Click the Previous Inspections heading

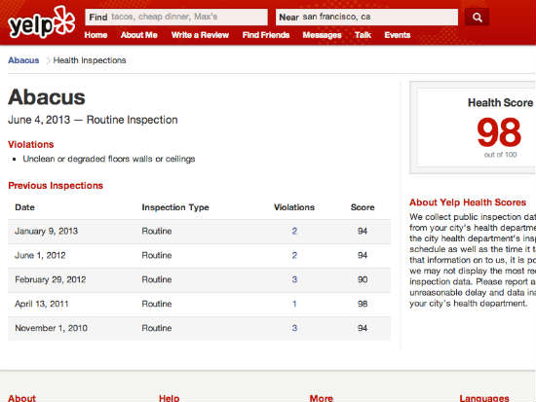56,186
